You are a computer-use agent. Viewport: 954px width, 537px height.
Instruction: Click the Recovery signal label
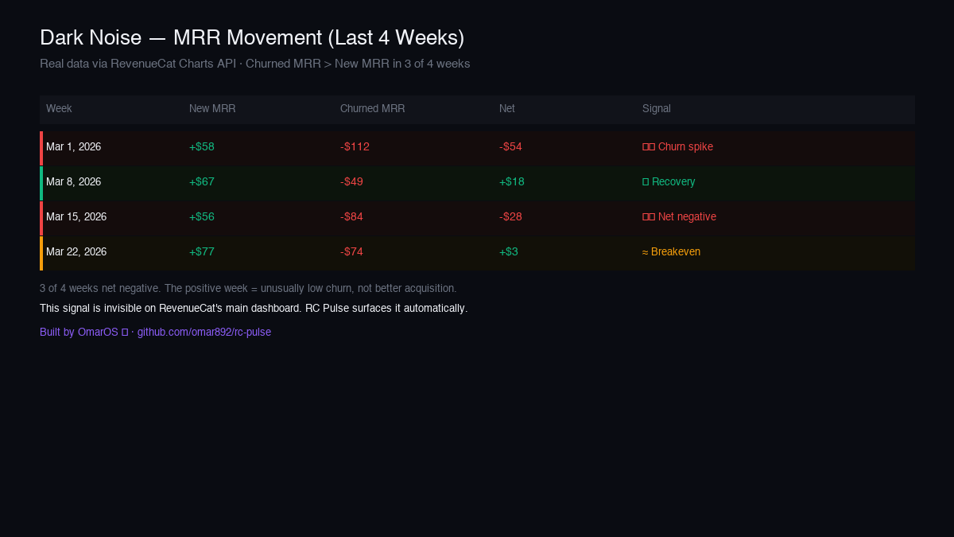(669, 182)
